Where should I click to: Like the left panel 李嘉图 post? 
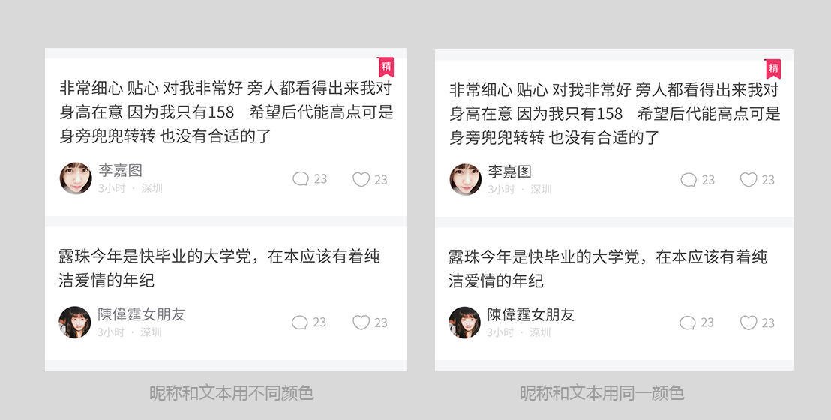click(361, 180)
